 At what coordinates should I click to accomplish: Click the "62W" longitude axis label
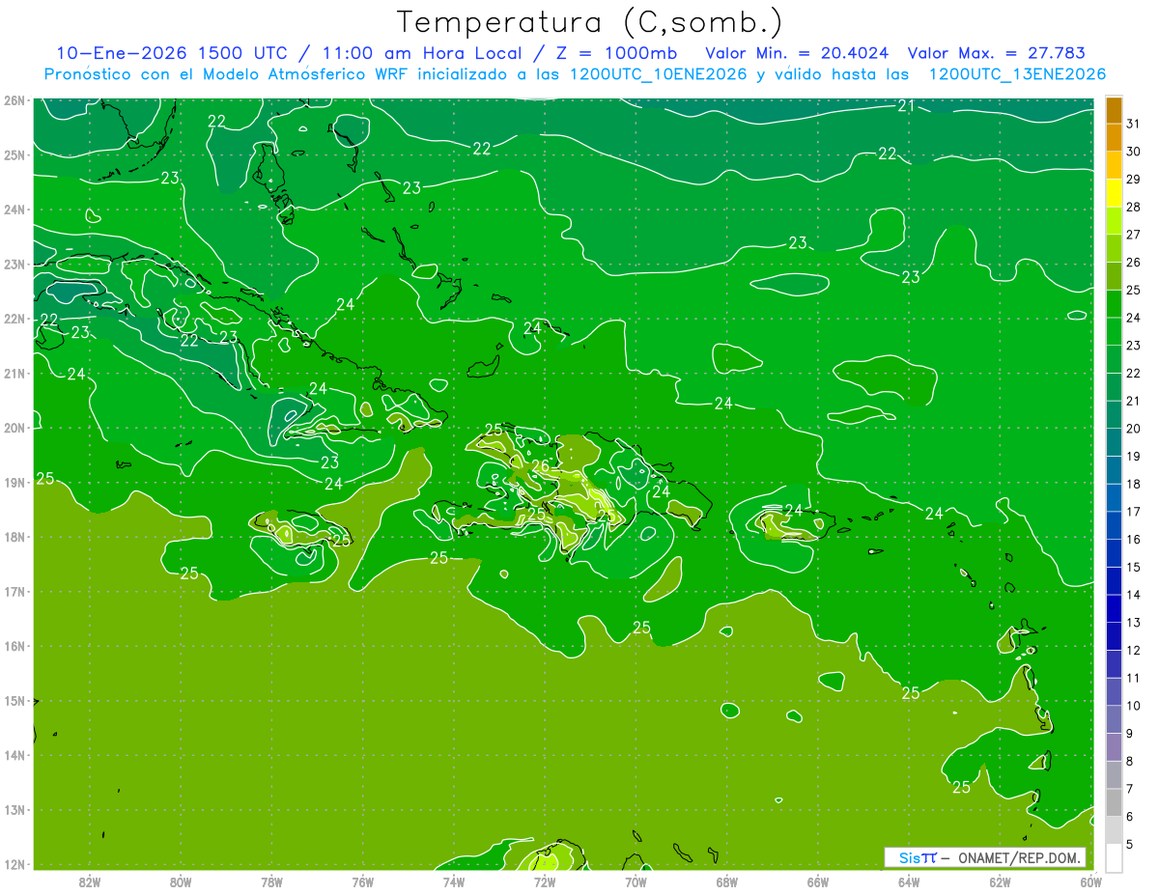tap(1000, 881)
